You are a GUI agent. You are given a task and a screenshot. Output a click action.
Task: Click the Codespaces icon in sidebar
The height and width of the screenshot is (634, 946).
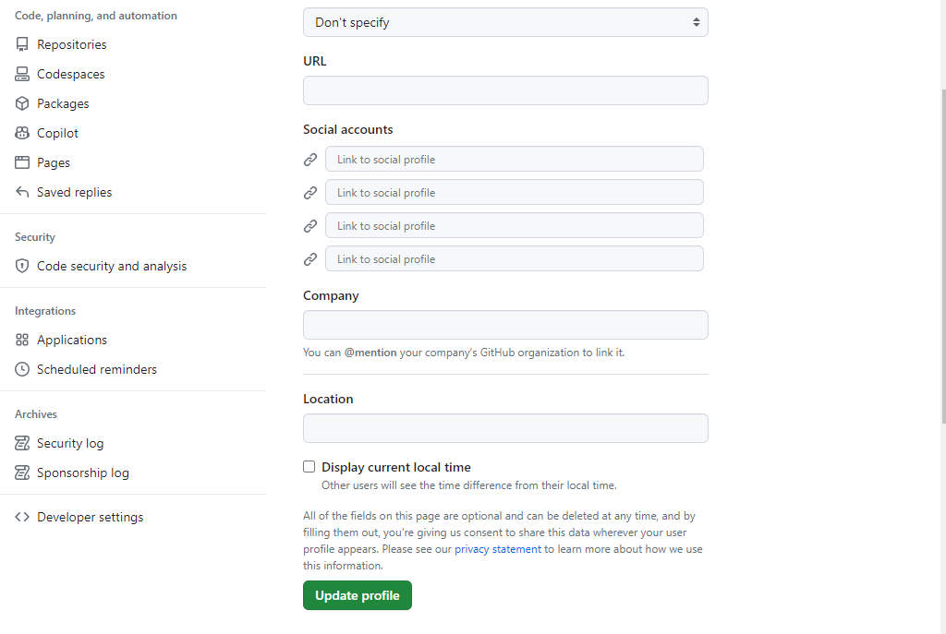tap(22, 74)
